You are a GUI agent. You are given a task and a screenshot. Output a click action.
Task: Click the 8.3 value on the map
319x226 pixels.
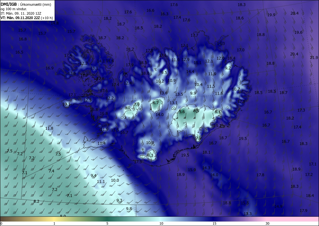150,156
